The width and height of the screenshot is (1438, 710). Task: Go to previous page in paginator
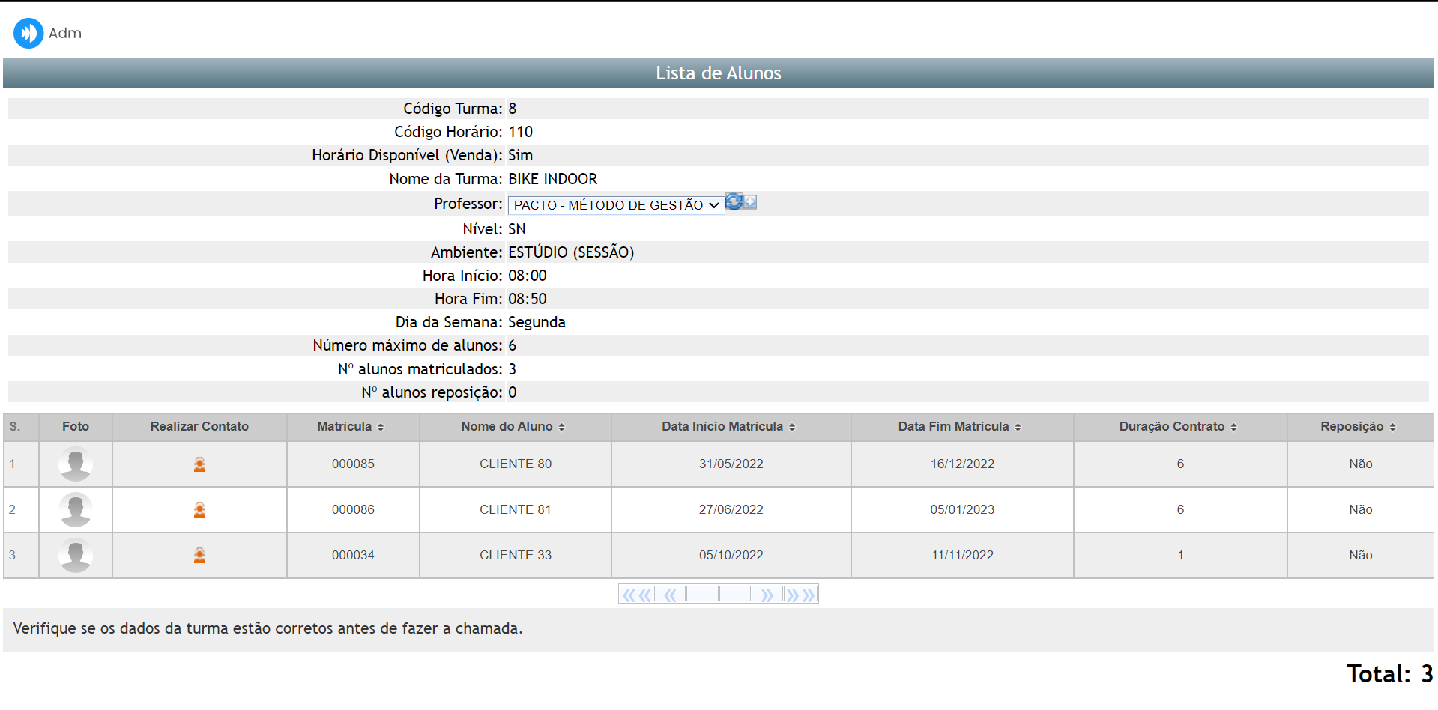(670, 595)
